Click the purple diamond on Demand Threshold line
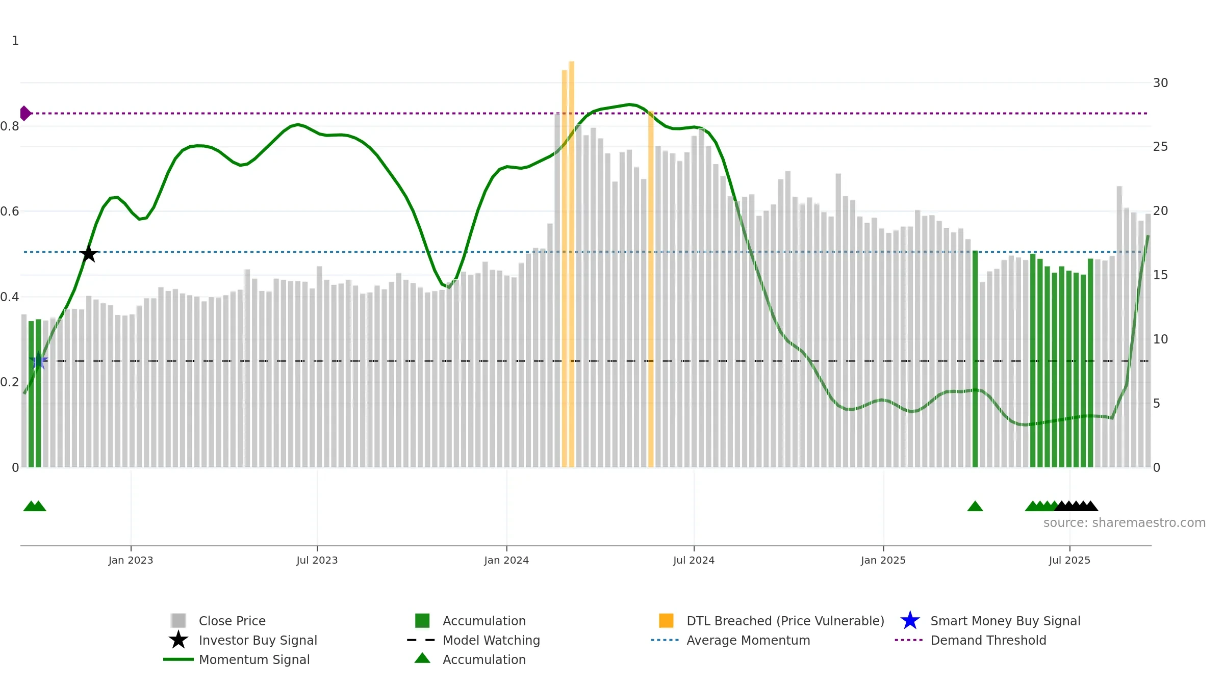This screenshot has height=688, width=1224. [24, 113]
